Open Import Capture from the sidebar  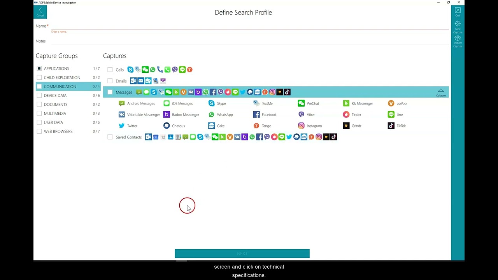coord(458,41)
